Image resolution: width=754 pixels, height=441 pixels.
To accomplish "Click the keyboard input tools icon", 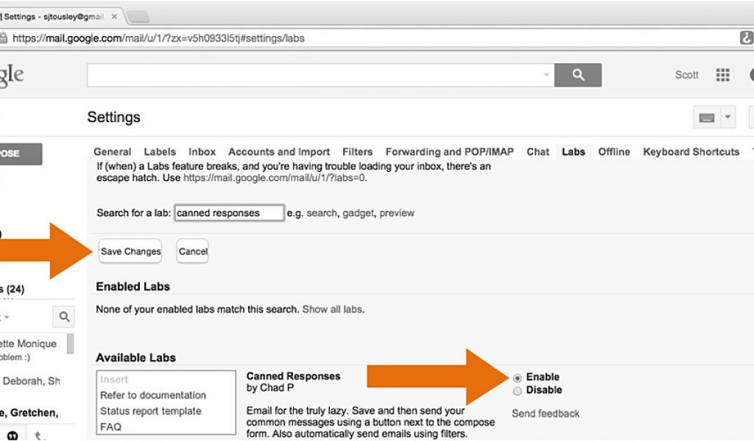I will pos(707,118).
